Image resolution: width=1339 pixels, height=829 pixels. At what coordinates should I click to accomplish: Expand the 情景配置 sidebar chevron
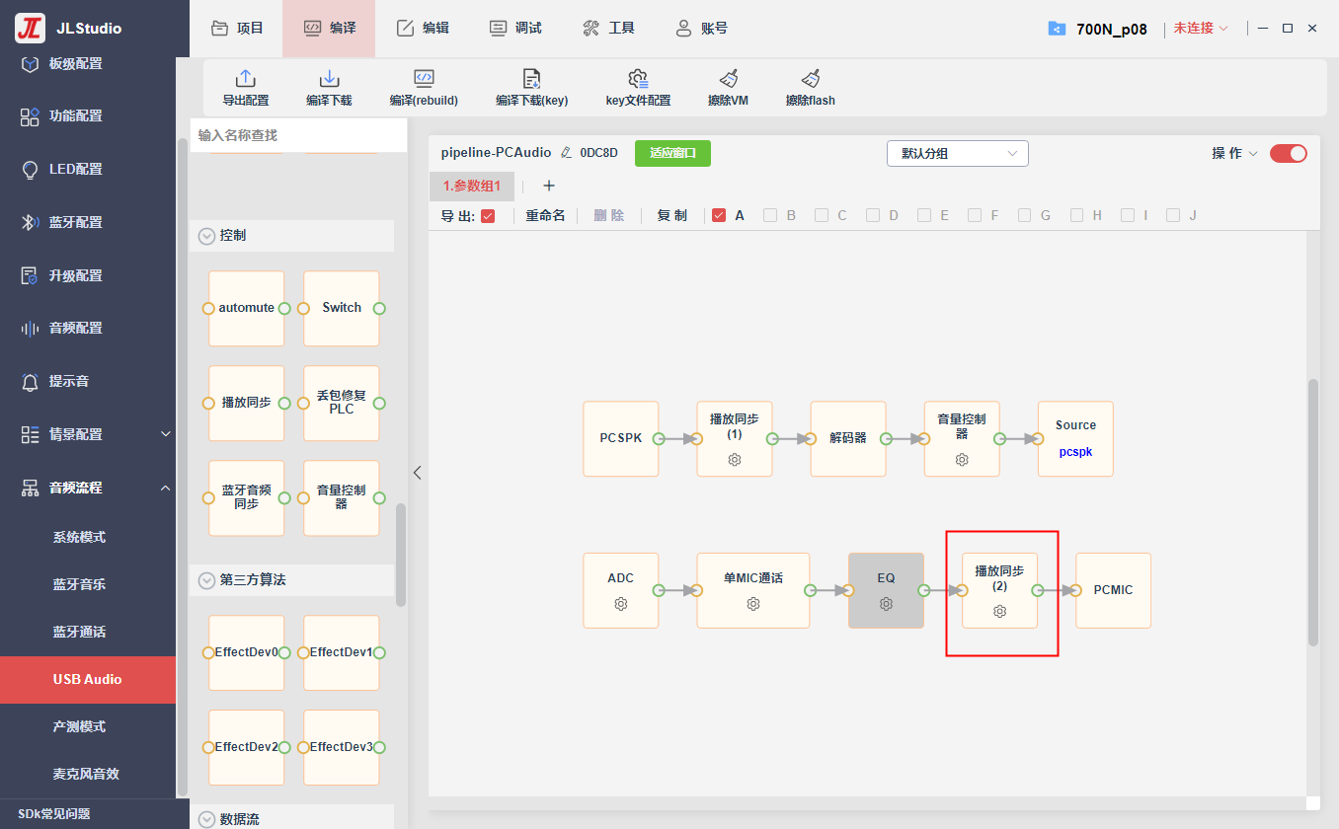coord(166,434)
